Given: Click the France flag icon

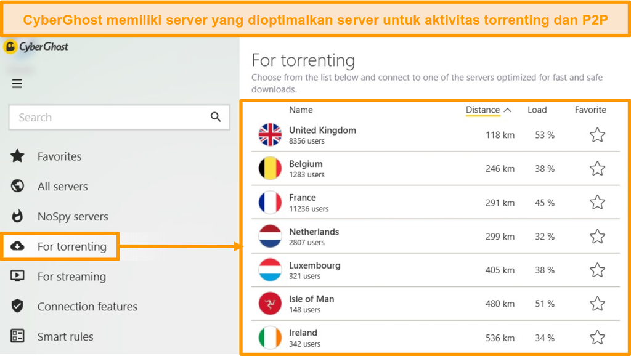Looking at the screenshot, I should pyautogui.click(x=270, y=203).
